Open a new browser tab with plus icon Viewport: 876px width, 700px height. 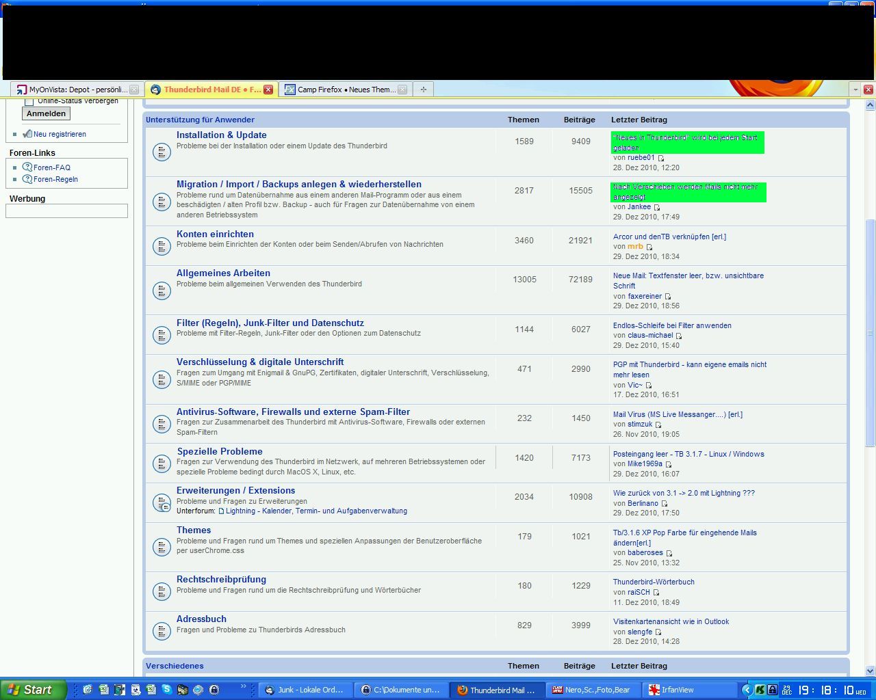pyautogui.click(x=424, y=90)
